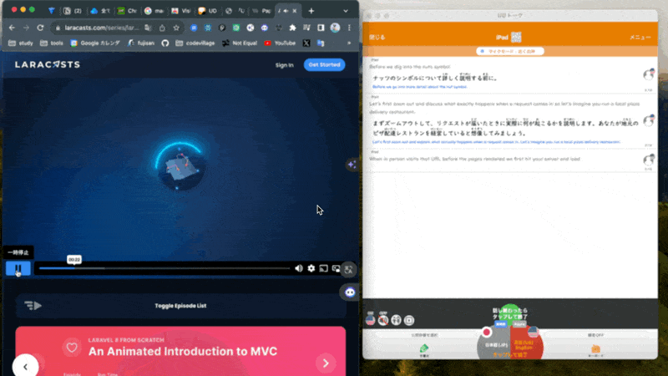Mute the video volume speaker
Screen dimensions: 668x376
pyautogui.click(x=299, y=268)
